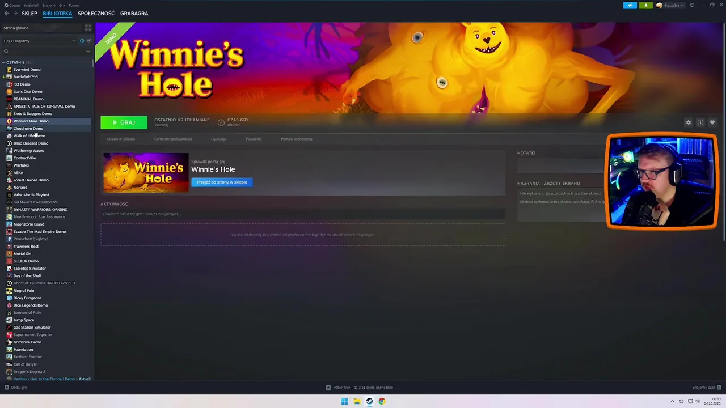Select Wuthering Waves in library list
The height and width of the screenshot is (408, 726).
click(x=28, y=151)
